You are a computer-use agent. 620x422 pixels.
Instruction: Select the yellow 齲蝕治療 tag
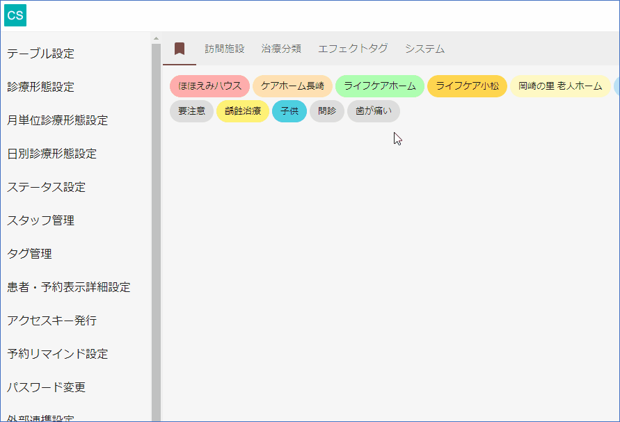243,111
